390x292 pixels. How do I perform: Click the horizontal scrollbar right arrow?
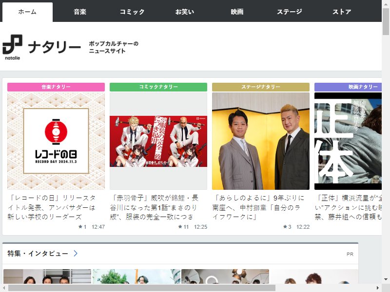[x=378, y=288]
